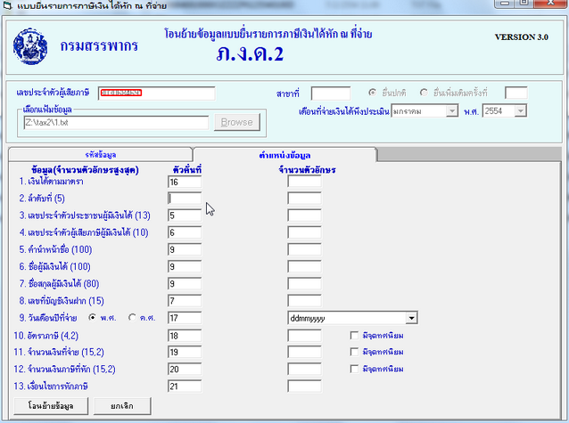This screenshot has height=423, width=569.
Task: Click the app icon in title bar
Action: (7, 5)
